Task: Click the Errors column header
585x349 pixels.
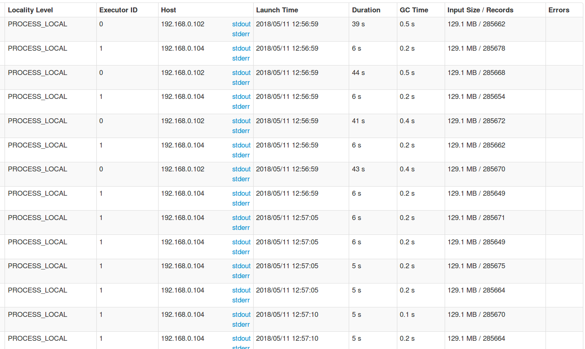Action: [x=559, y=10]
